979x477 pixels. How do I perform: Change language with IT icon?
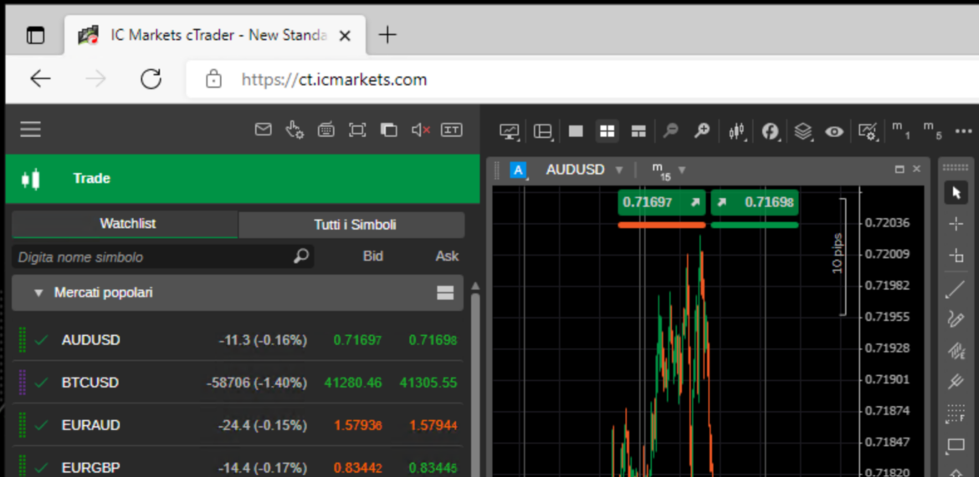[x=451, y=129]
